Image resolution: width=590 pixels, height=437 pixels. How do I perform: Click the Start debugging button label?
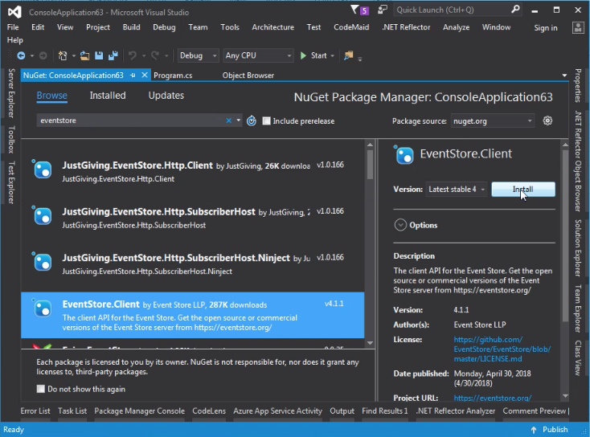point(318,55)
